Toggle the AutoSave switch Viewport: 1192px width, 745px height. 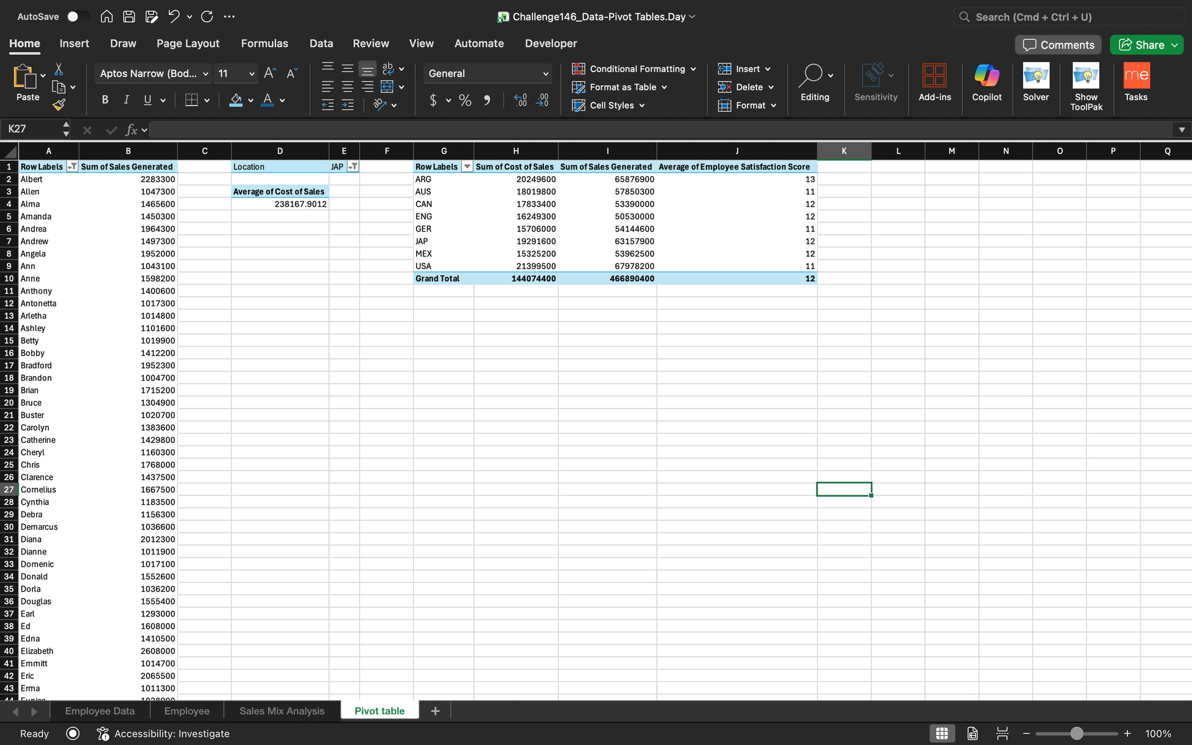pyautogui.click(x=77, y=17)
